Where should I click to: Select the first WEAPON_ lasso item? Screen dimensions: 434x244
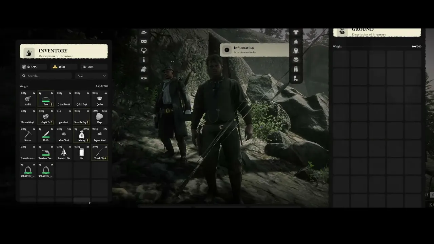click(x=28, y=170)
